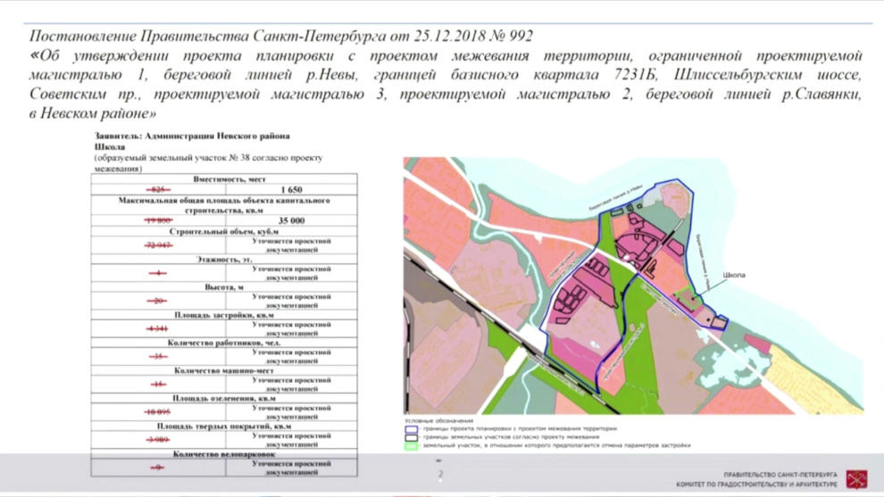Click the slide number 2 in the footer
The width and height of the screenshot is (884, 497).
(440, 474)
